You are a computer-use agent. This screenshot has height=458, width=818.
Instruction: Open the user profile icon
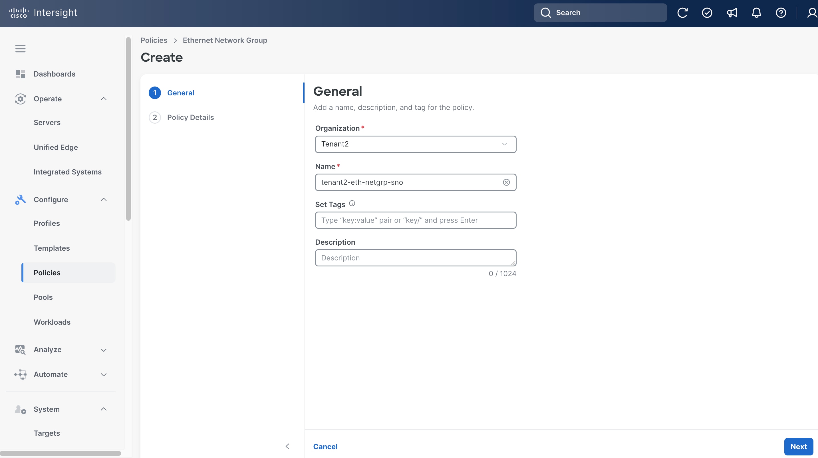pos(812,13)
